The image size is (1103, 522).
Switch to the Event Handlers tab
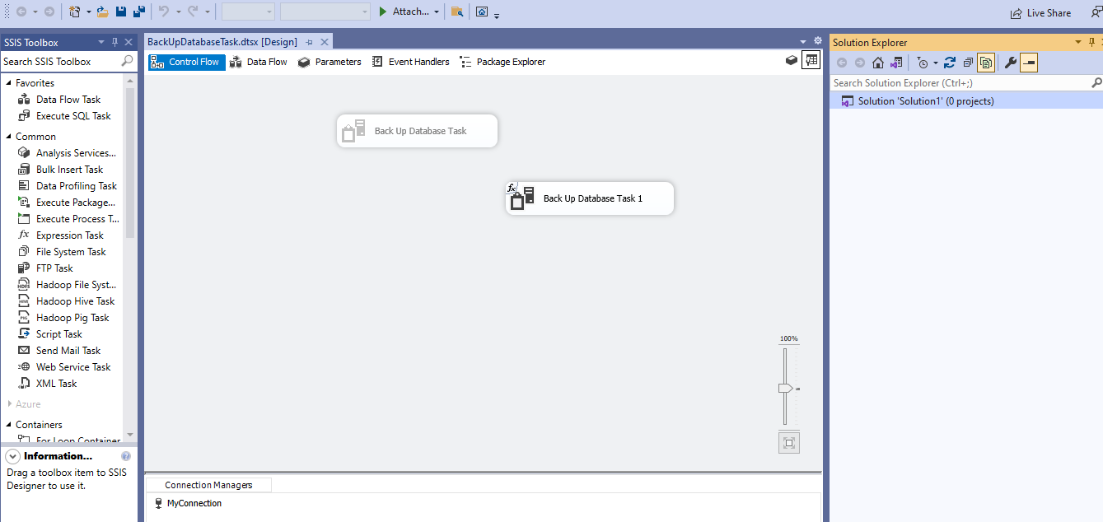[x=411, y=62]
